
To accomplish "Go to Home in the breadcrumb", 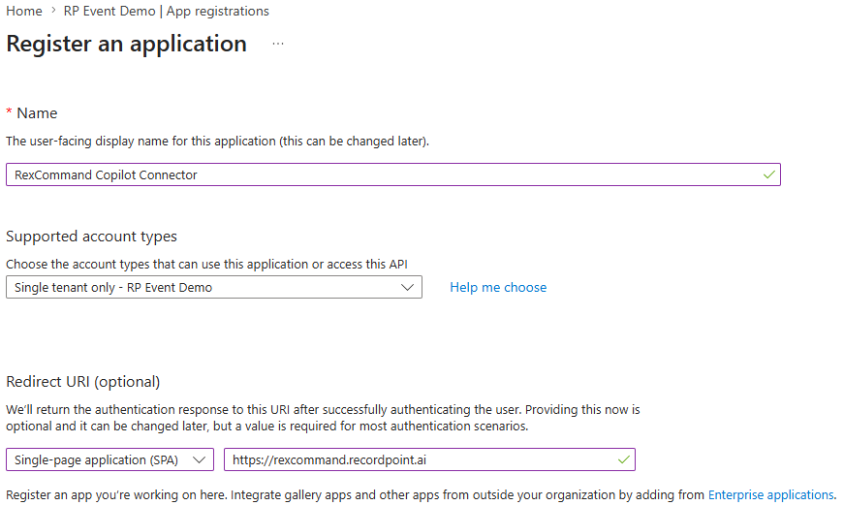I will coord(24,12).
